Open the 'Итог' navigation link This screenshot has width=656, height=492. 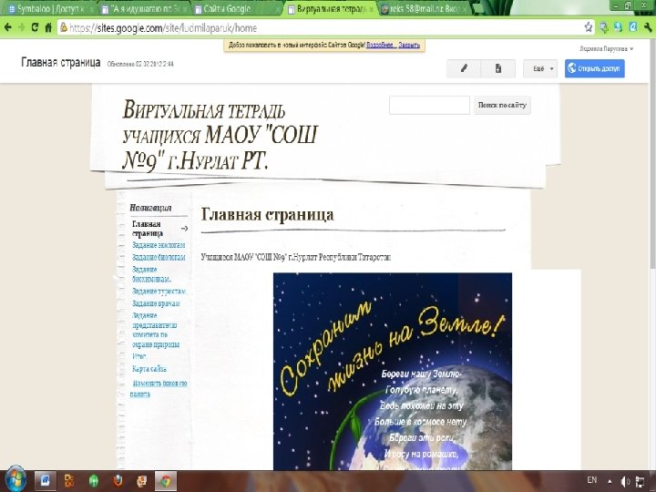tap(138, 356)
